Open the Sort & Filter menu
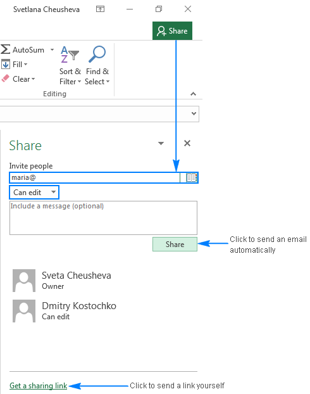Screen dimensions: 310x394 coord(70,66)
